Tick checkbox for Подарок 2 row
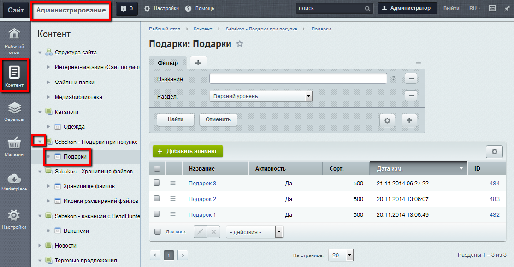The height and width of the screenshot is (267, 514). [x=157, y=198]
